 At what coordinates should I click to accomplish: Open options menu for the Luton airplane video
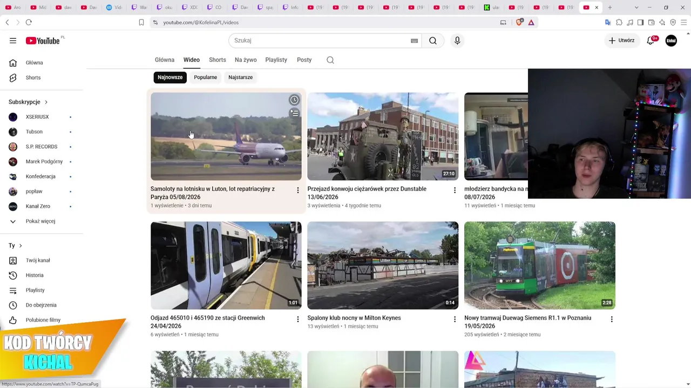297,190
